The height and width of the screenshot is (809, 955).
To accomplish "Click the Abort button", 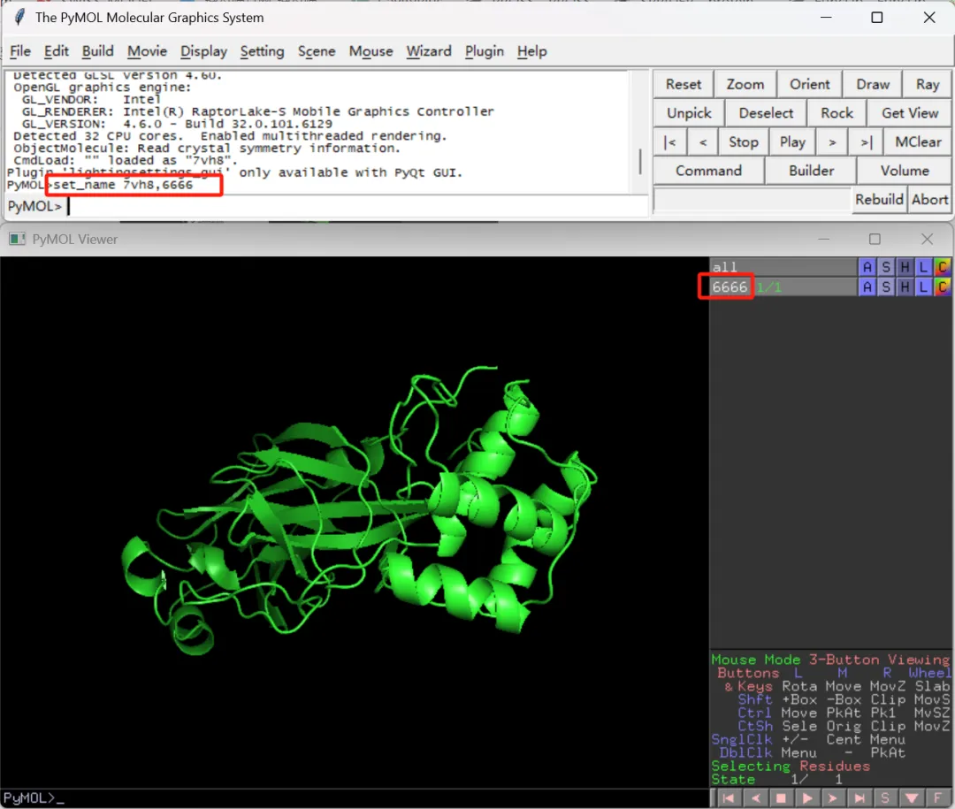I will [x=929, y=199].
